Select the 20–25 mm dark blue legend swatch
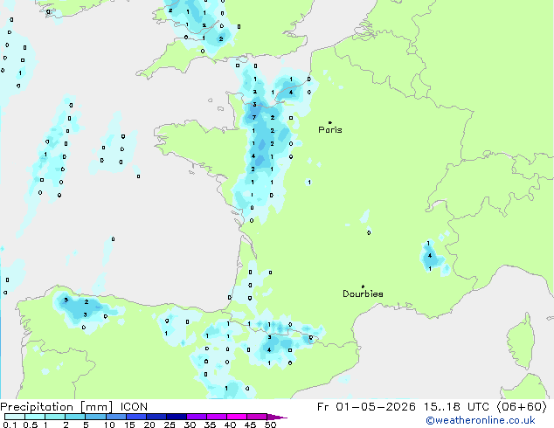Viewport: 554px width, 428px height. pos(156,417)
